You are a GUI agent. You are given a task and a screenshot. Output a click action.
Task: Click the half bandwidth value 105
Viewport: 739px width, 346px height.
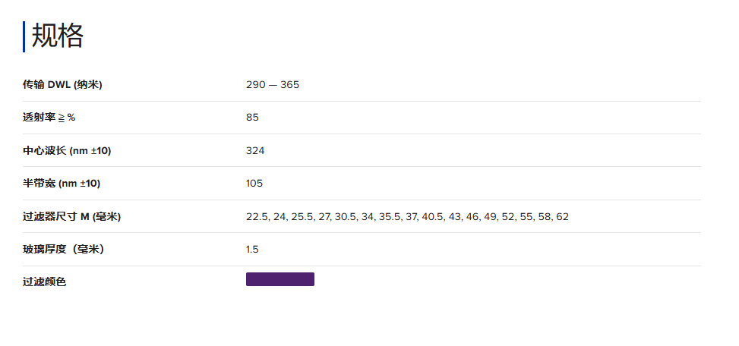254,183
